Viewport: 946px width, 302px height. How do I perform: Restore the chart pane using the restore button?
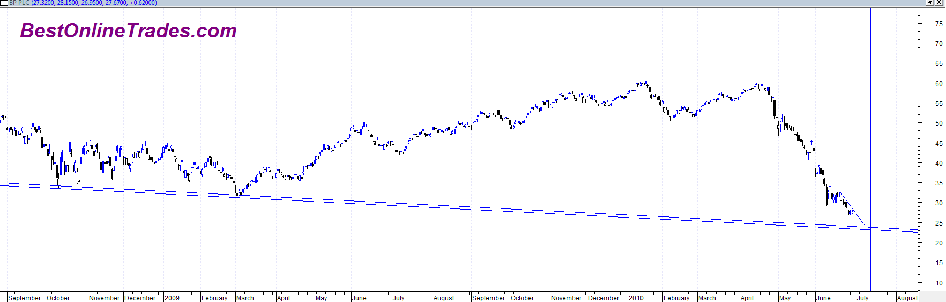930,3
